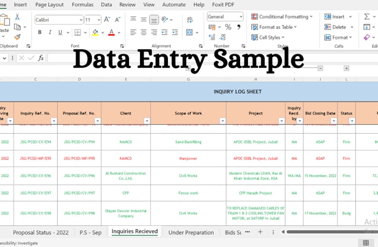
Task: Click the Comma Style icon
Action: click(x=238, y=27)
